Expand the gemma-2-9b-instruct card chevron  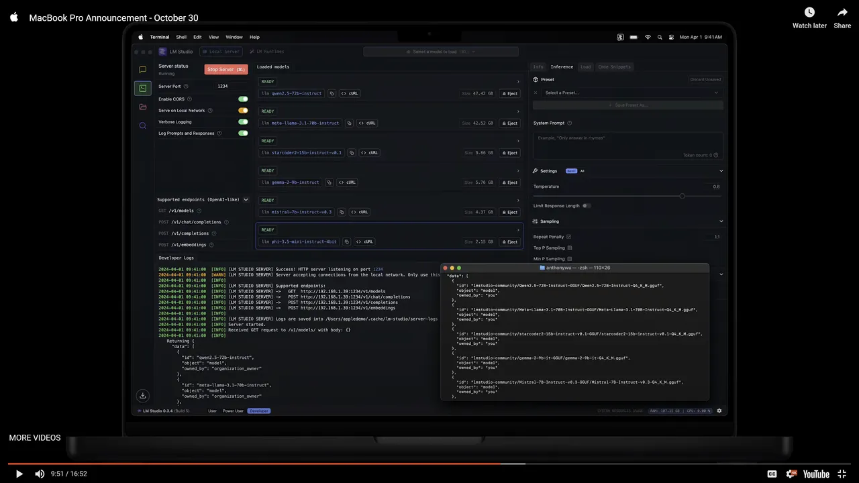tap(518, 170)
